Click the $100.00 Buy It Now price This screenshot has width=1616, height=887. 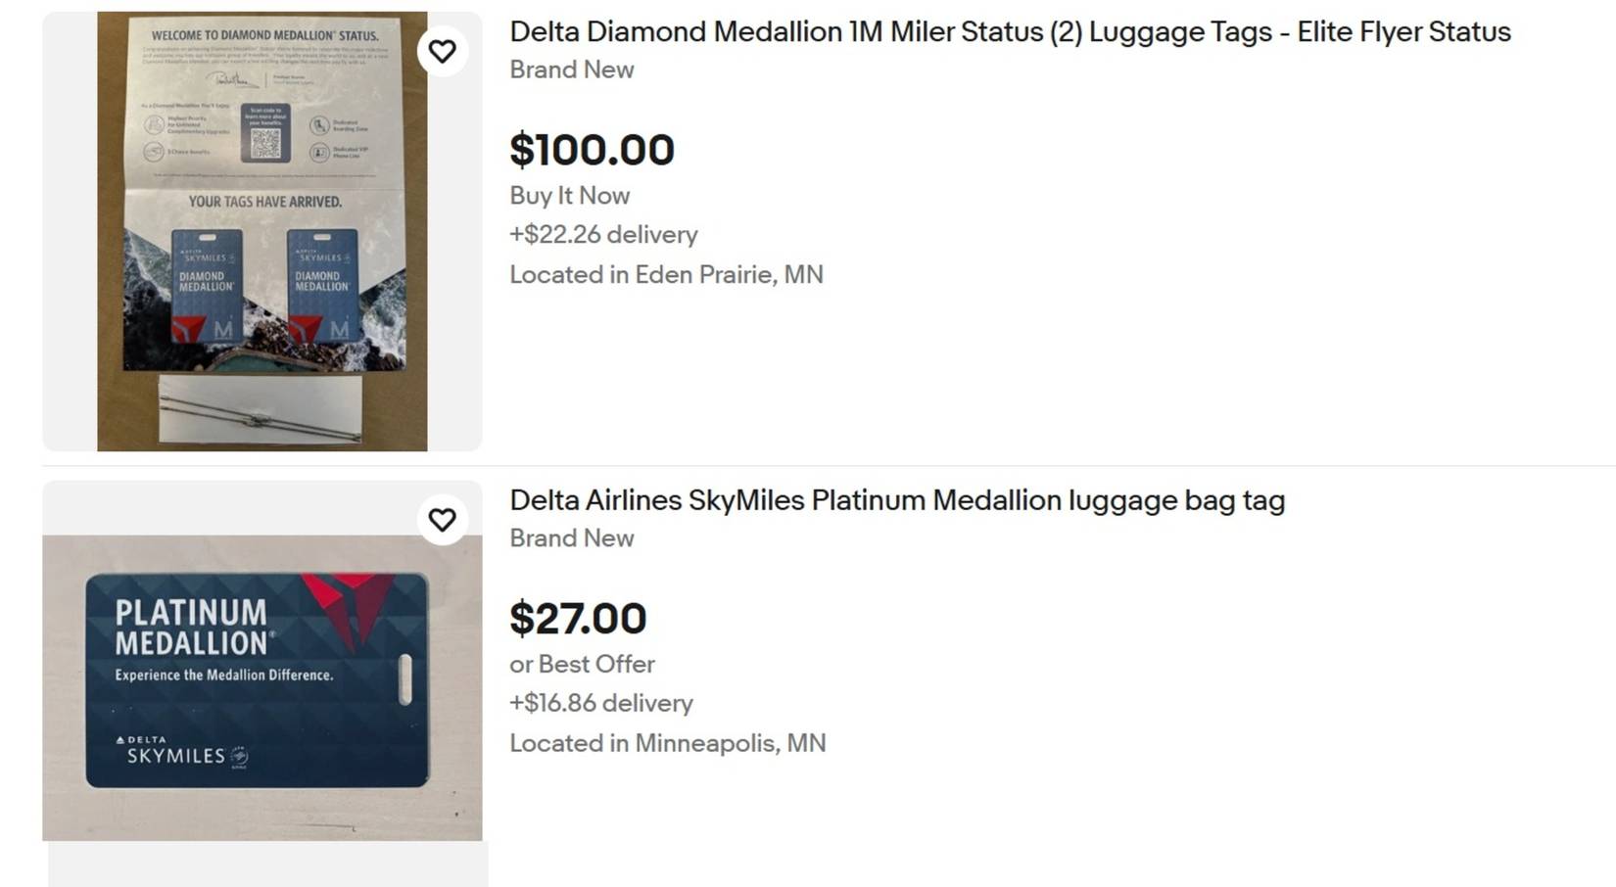click(591, 150)
